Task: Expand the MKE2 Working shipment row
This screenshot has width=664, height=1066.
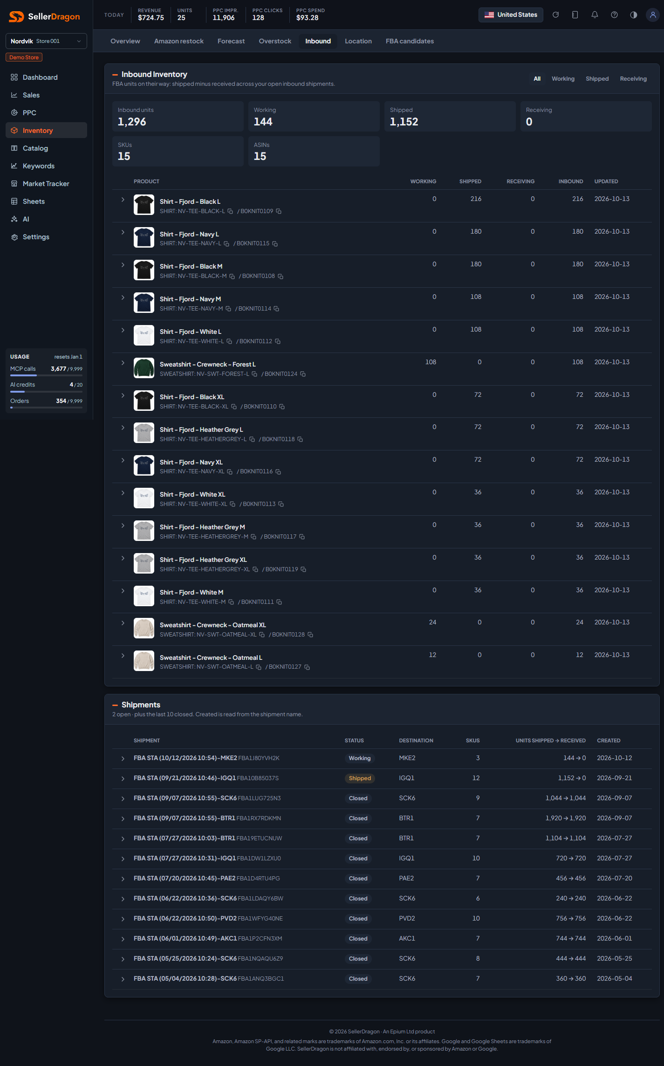Action: coord(123,759)
